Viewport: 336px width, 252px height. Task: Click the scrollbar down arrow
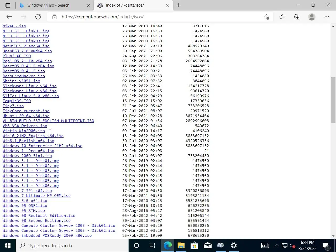[x=333, y=236]
